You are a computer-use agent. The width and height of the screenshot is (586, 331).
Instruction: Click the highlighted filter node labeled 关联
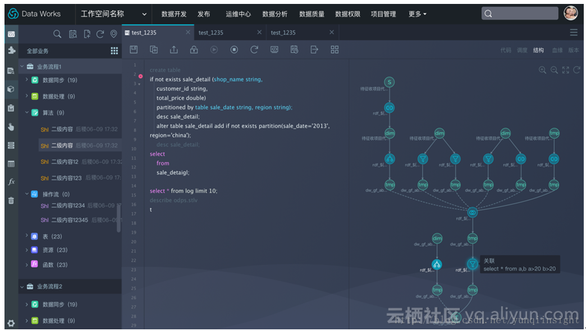point(473,264)
